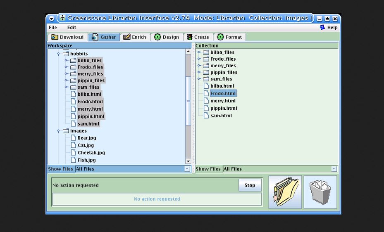Viewport: 384px width, 232px height.
Task: Select Frodo.html in Workspace tree
Action: 90,102
